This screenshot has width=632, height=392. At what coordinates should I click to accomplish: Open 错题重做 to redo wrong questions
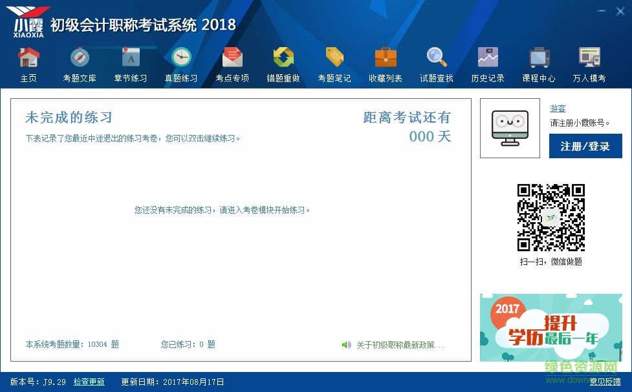(283, 63)
